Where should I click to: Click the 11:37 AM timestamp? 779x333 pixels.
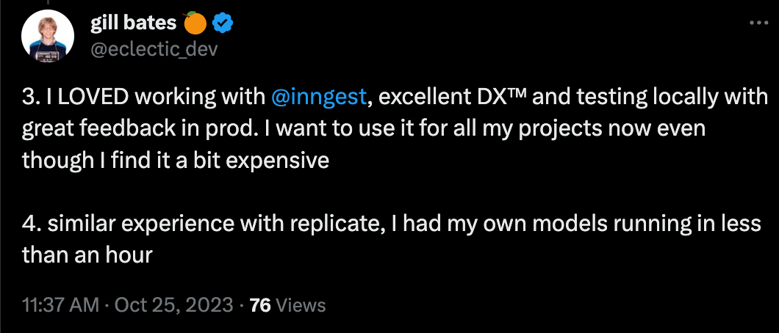coord(60,305)
